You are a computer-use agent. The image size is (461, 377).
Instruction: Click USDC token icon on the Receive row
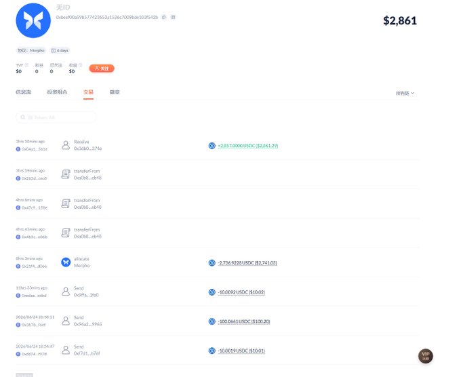[x=212, y=146]
